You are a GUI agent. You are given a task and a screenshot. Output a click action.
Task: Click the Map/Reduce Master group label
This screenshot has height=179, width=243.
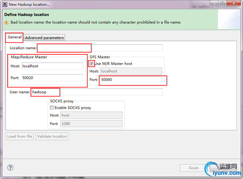point(29,57)
